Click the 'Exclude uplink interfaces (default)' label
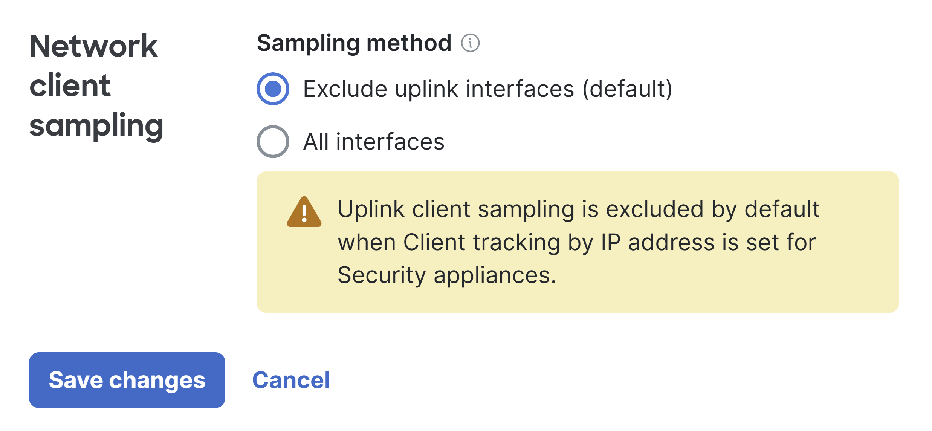 point(488,89)
